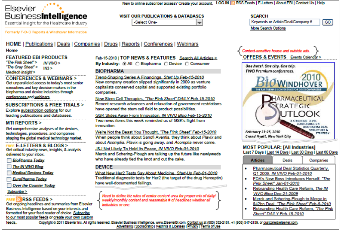Open "The Gray Sheet" product link
Screen dimensions: 341x231
click(22, 67)
